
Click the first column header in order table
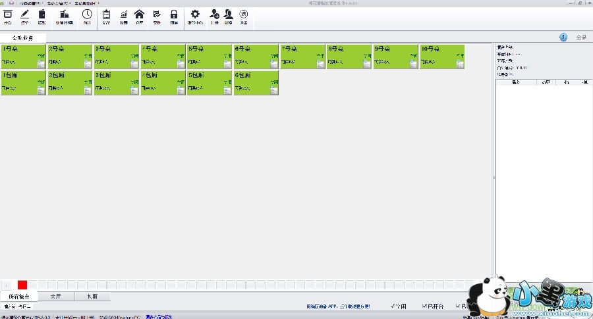[516, 82]
